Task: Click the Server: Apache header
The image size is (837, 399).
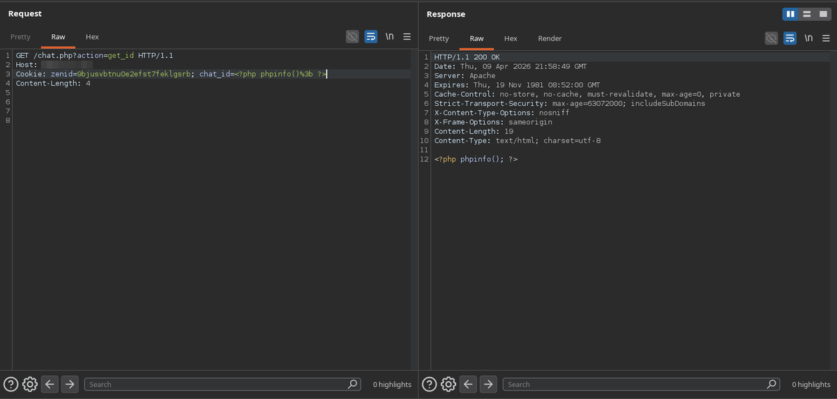Action: pos(465,75)
